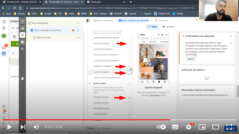The height and width of the screenshot is (134, 239).
Task: Open the bell alerts icon with badge
Action: pyautogui.click(x=4, y=112)
